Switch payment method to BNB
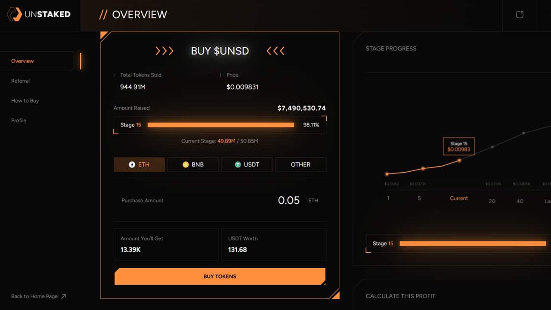551x310 pixels. (x=193, y=164)
